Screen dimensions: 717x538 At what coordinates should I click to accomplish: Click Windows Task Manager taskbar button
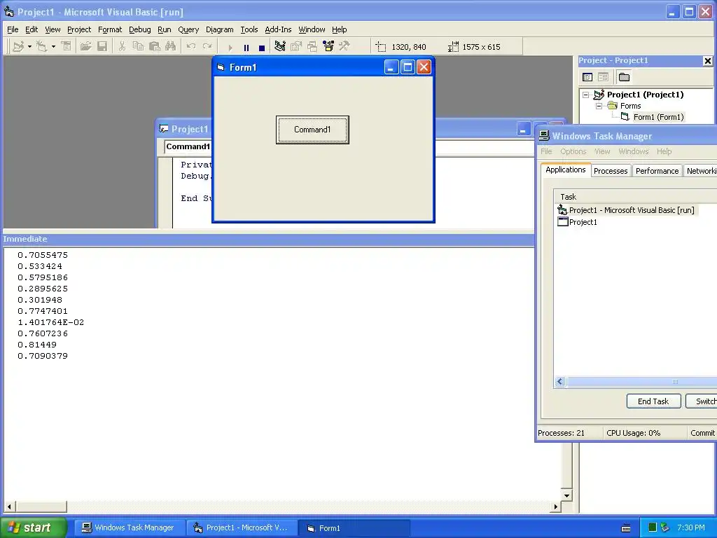click(129, 527)
